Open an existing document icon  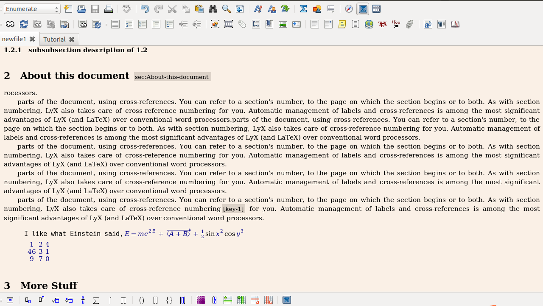click(81, 9)
